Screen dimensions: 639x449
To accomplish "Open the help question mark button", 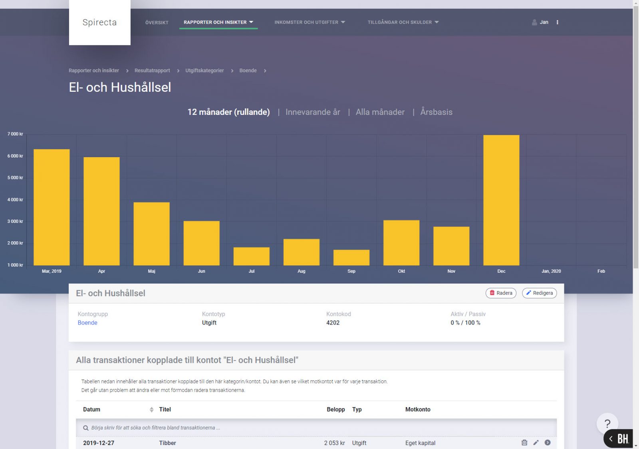I will [x=607, y=423].
